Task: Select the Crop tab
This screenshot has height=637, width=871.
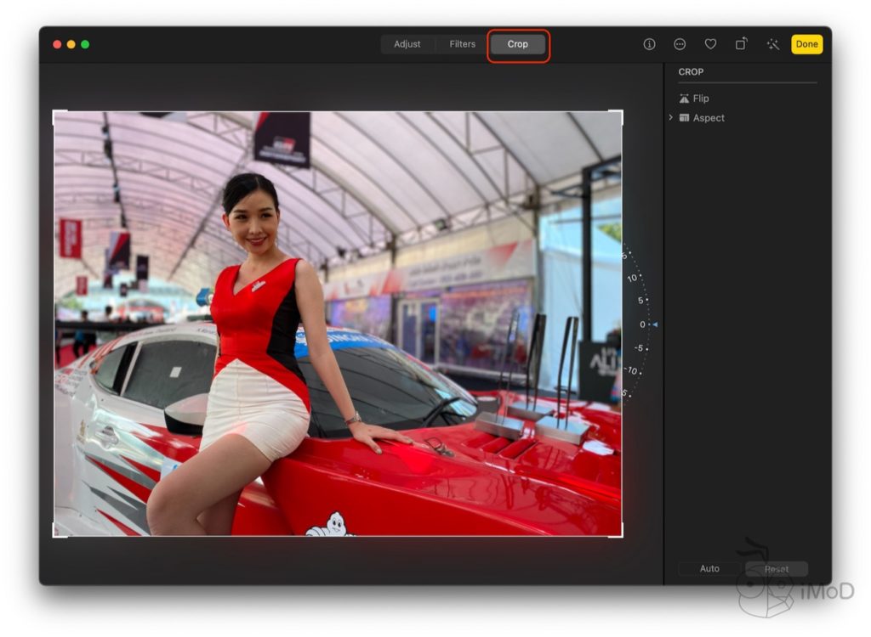Action: pyautogui.click(x=517, y=44)
